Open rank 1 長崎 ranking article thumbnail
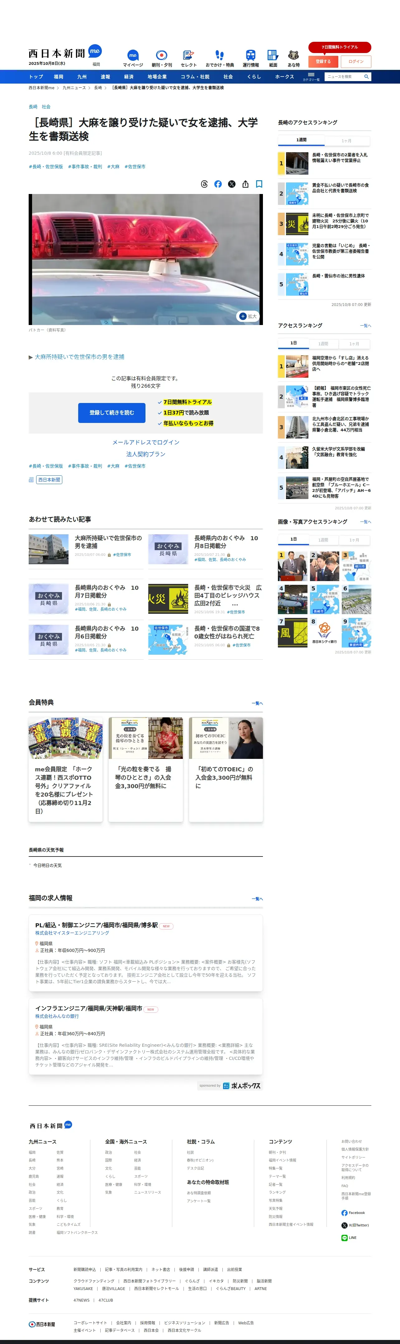 point(297,163)
